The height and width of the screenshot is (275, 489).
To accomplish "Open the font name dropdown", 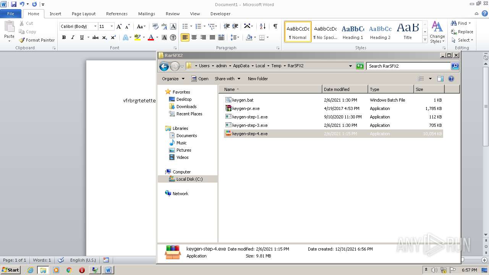I will pyautogui.click(x=95, y=26).
